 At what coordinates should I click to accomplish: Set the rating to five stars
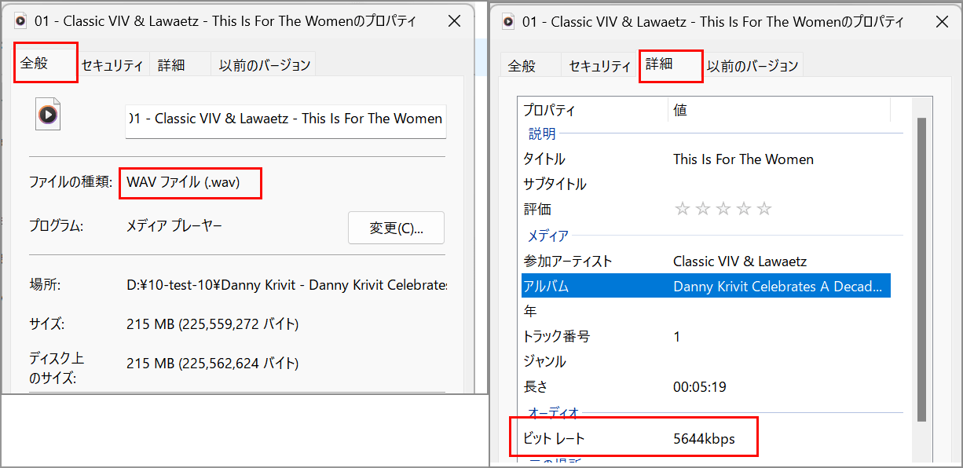pos(763,209)
